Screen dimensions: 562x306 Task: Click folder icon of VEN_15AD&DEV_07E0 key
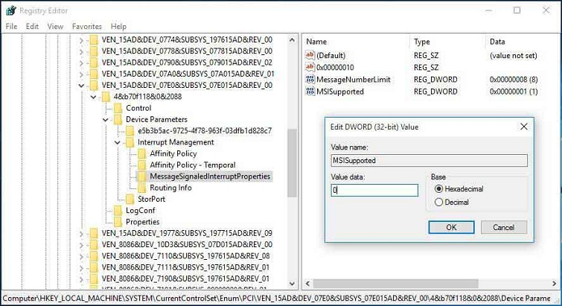pyautogui.click(x=94, y=86)
